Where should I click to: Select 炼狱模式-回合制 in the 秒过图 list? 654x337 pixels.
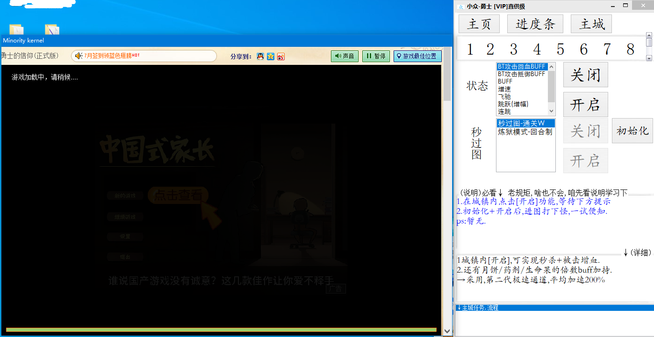(x=526, y=132)
